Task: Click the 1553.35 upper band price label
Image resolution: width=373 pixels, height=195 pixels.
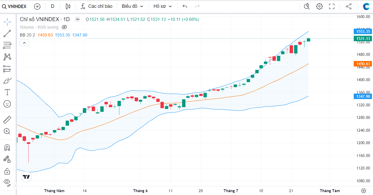Action: [363, 31]
